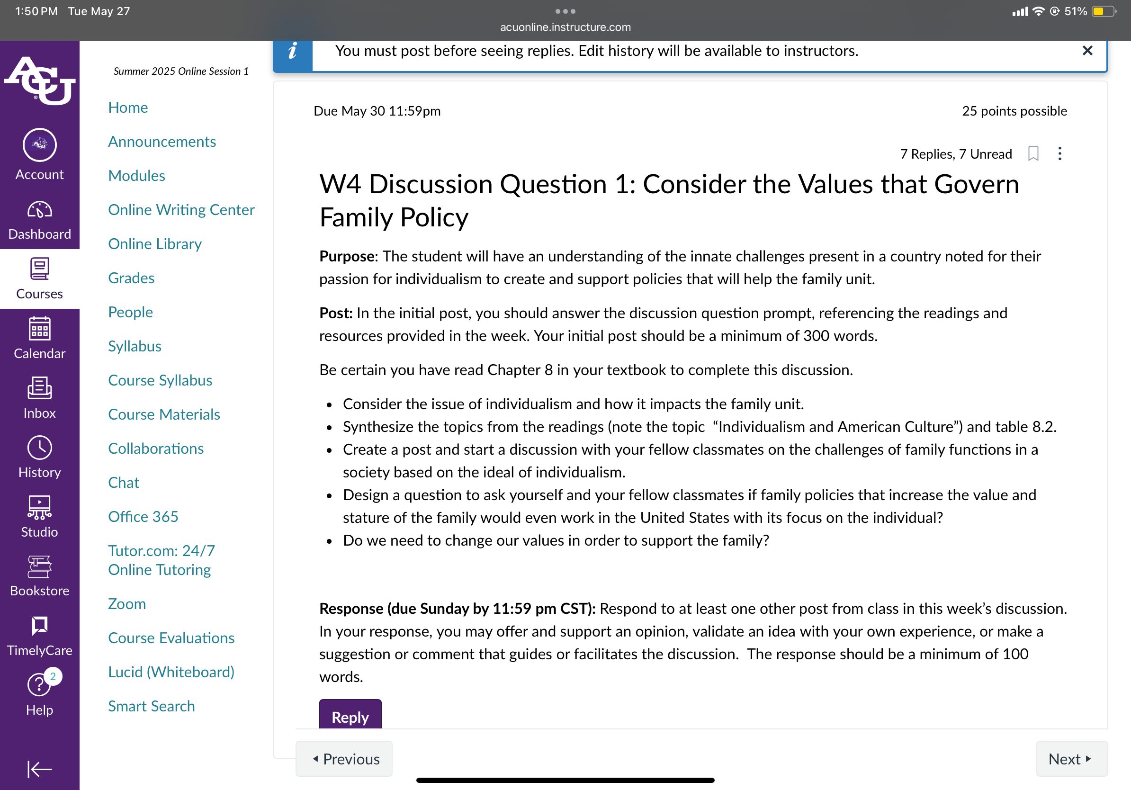Viewport: 1131px width, 790px height.
Task: Open the Online Writing Center link
Action: tap(181, 210)
